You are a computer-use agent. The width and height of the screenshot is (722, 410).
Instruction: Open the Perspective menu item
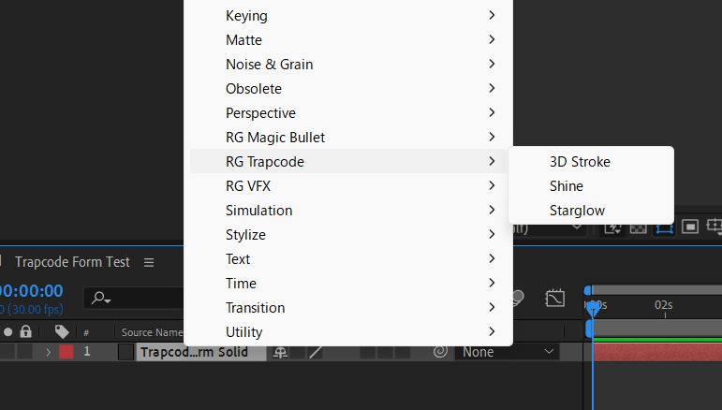tap(348, 112)
